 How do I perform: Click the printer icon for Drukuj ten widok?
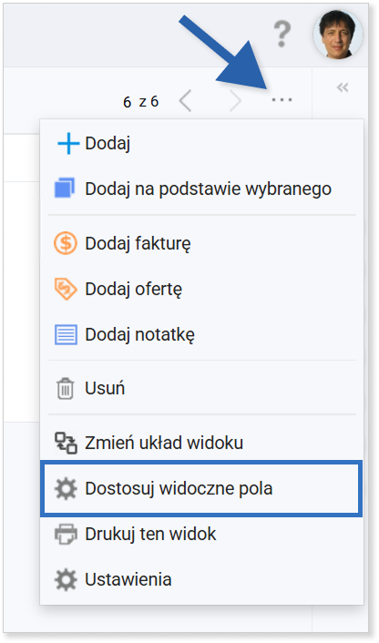pos(66,534)
